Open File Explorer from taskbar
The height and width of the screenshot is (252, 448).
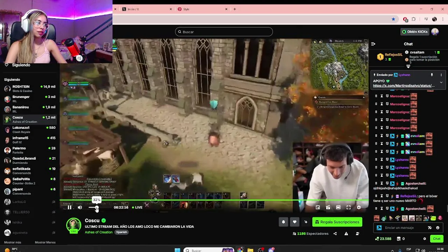(250, 250)
